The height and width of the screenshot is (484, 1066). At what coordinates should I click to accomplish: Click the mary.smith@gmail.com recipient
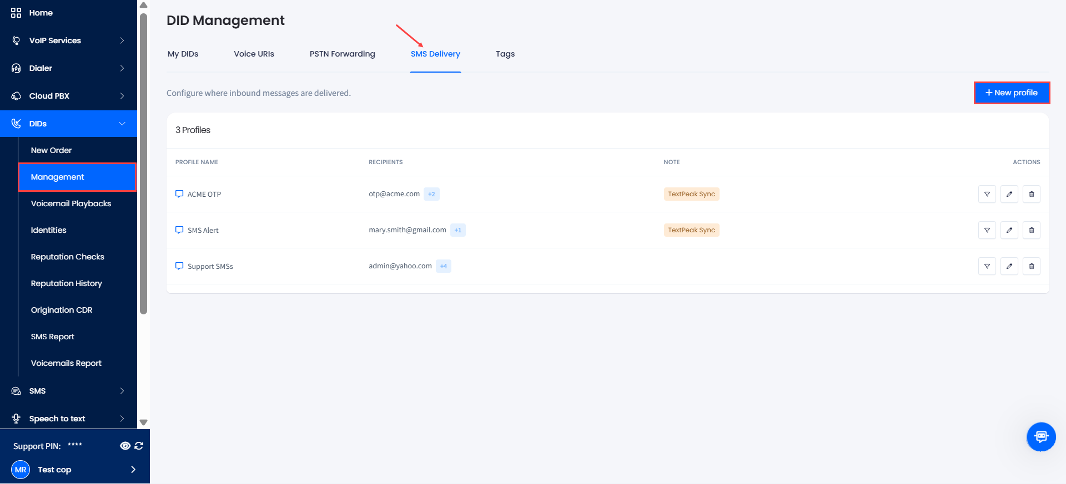(408, 230)
